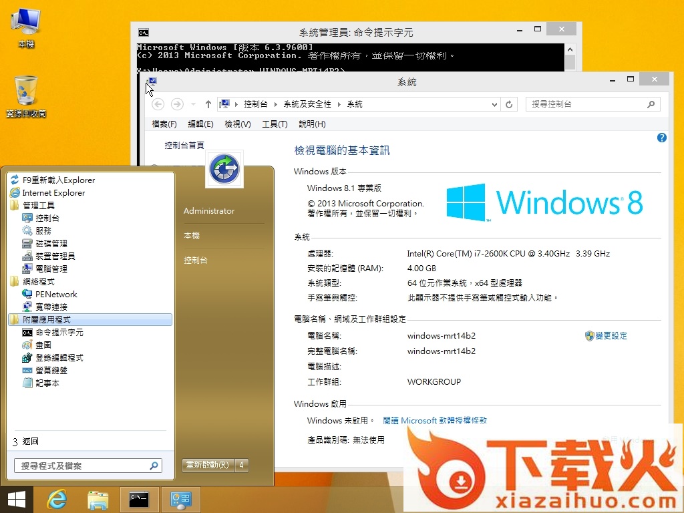The height and width of the screenshot is (513, 684).
Task: Open the 說明(H) menu
Action: pyautogui.click(x=312, y=124)
